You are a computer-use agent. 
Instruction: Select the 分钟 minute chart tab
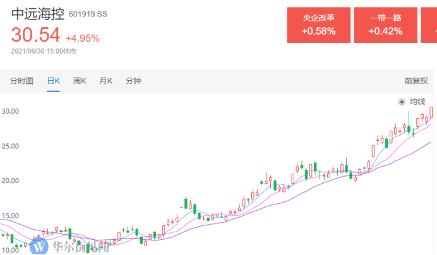tap(133, 81)
